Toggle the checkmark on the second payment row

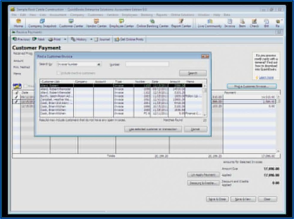pos(16,102)
